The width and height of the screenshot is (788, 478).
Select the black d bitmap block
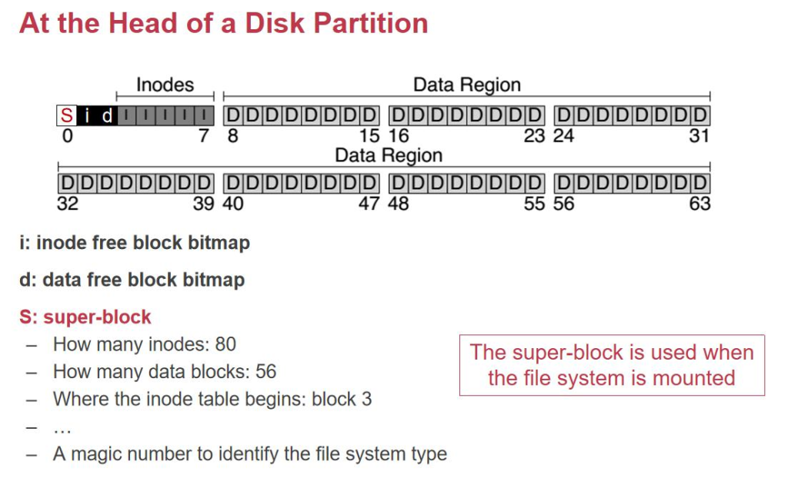pos(107,116)
